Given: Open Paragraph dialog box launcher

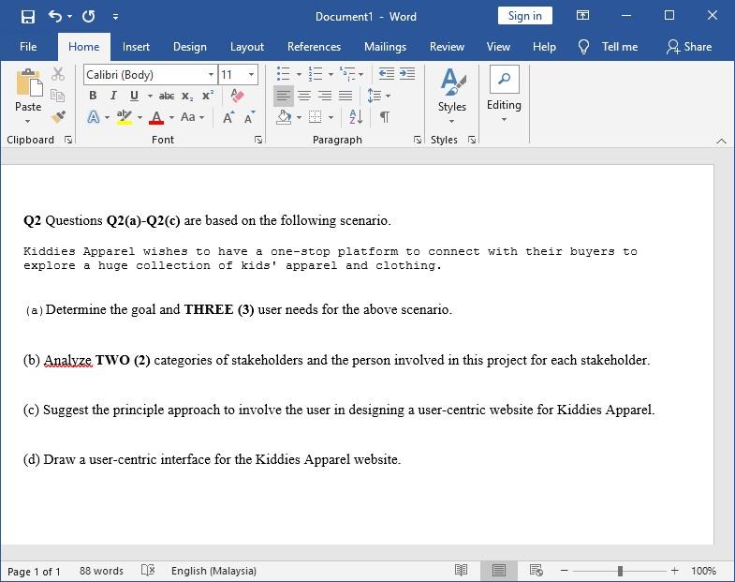Looking at the screenshot, I should point(418,140).
